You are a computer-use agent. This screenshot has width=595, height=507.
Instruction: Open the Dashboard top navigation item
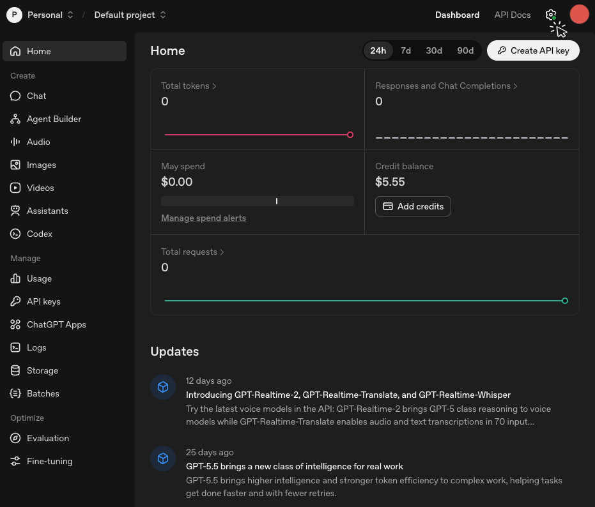[457, 15]
